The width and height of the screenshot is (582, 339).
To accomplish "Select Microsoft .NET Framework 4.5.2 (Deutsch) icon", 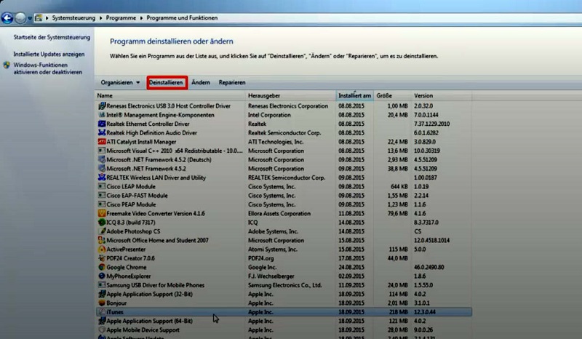I will (x=102, y=159).
